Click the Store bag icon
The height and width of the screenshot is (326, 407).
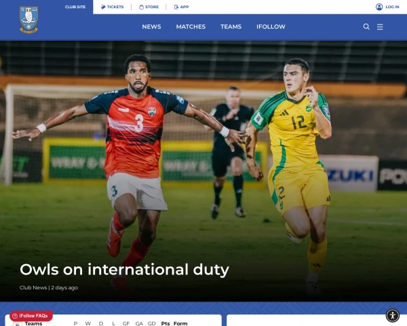click(x=141, y=7)
